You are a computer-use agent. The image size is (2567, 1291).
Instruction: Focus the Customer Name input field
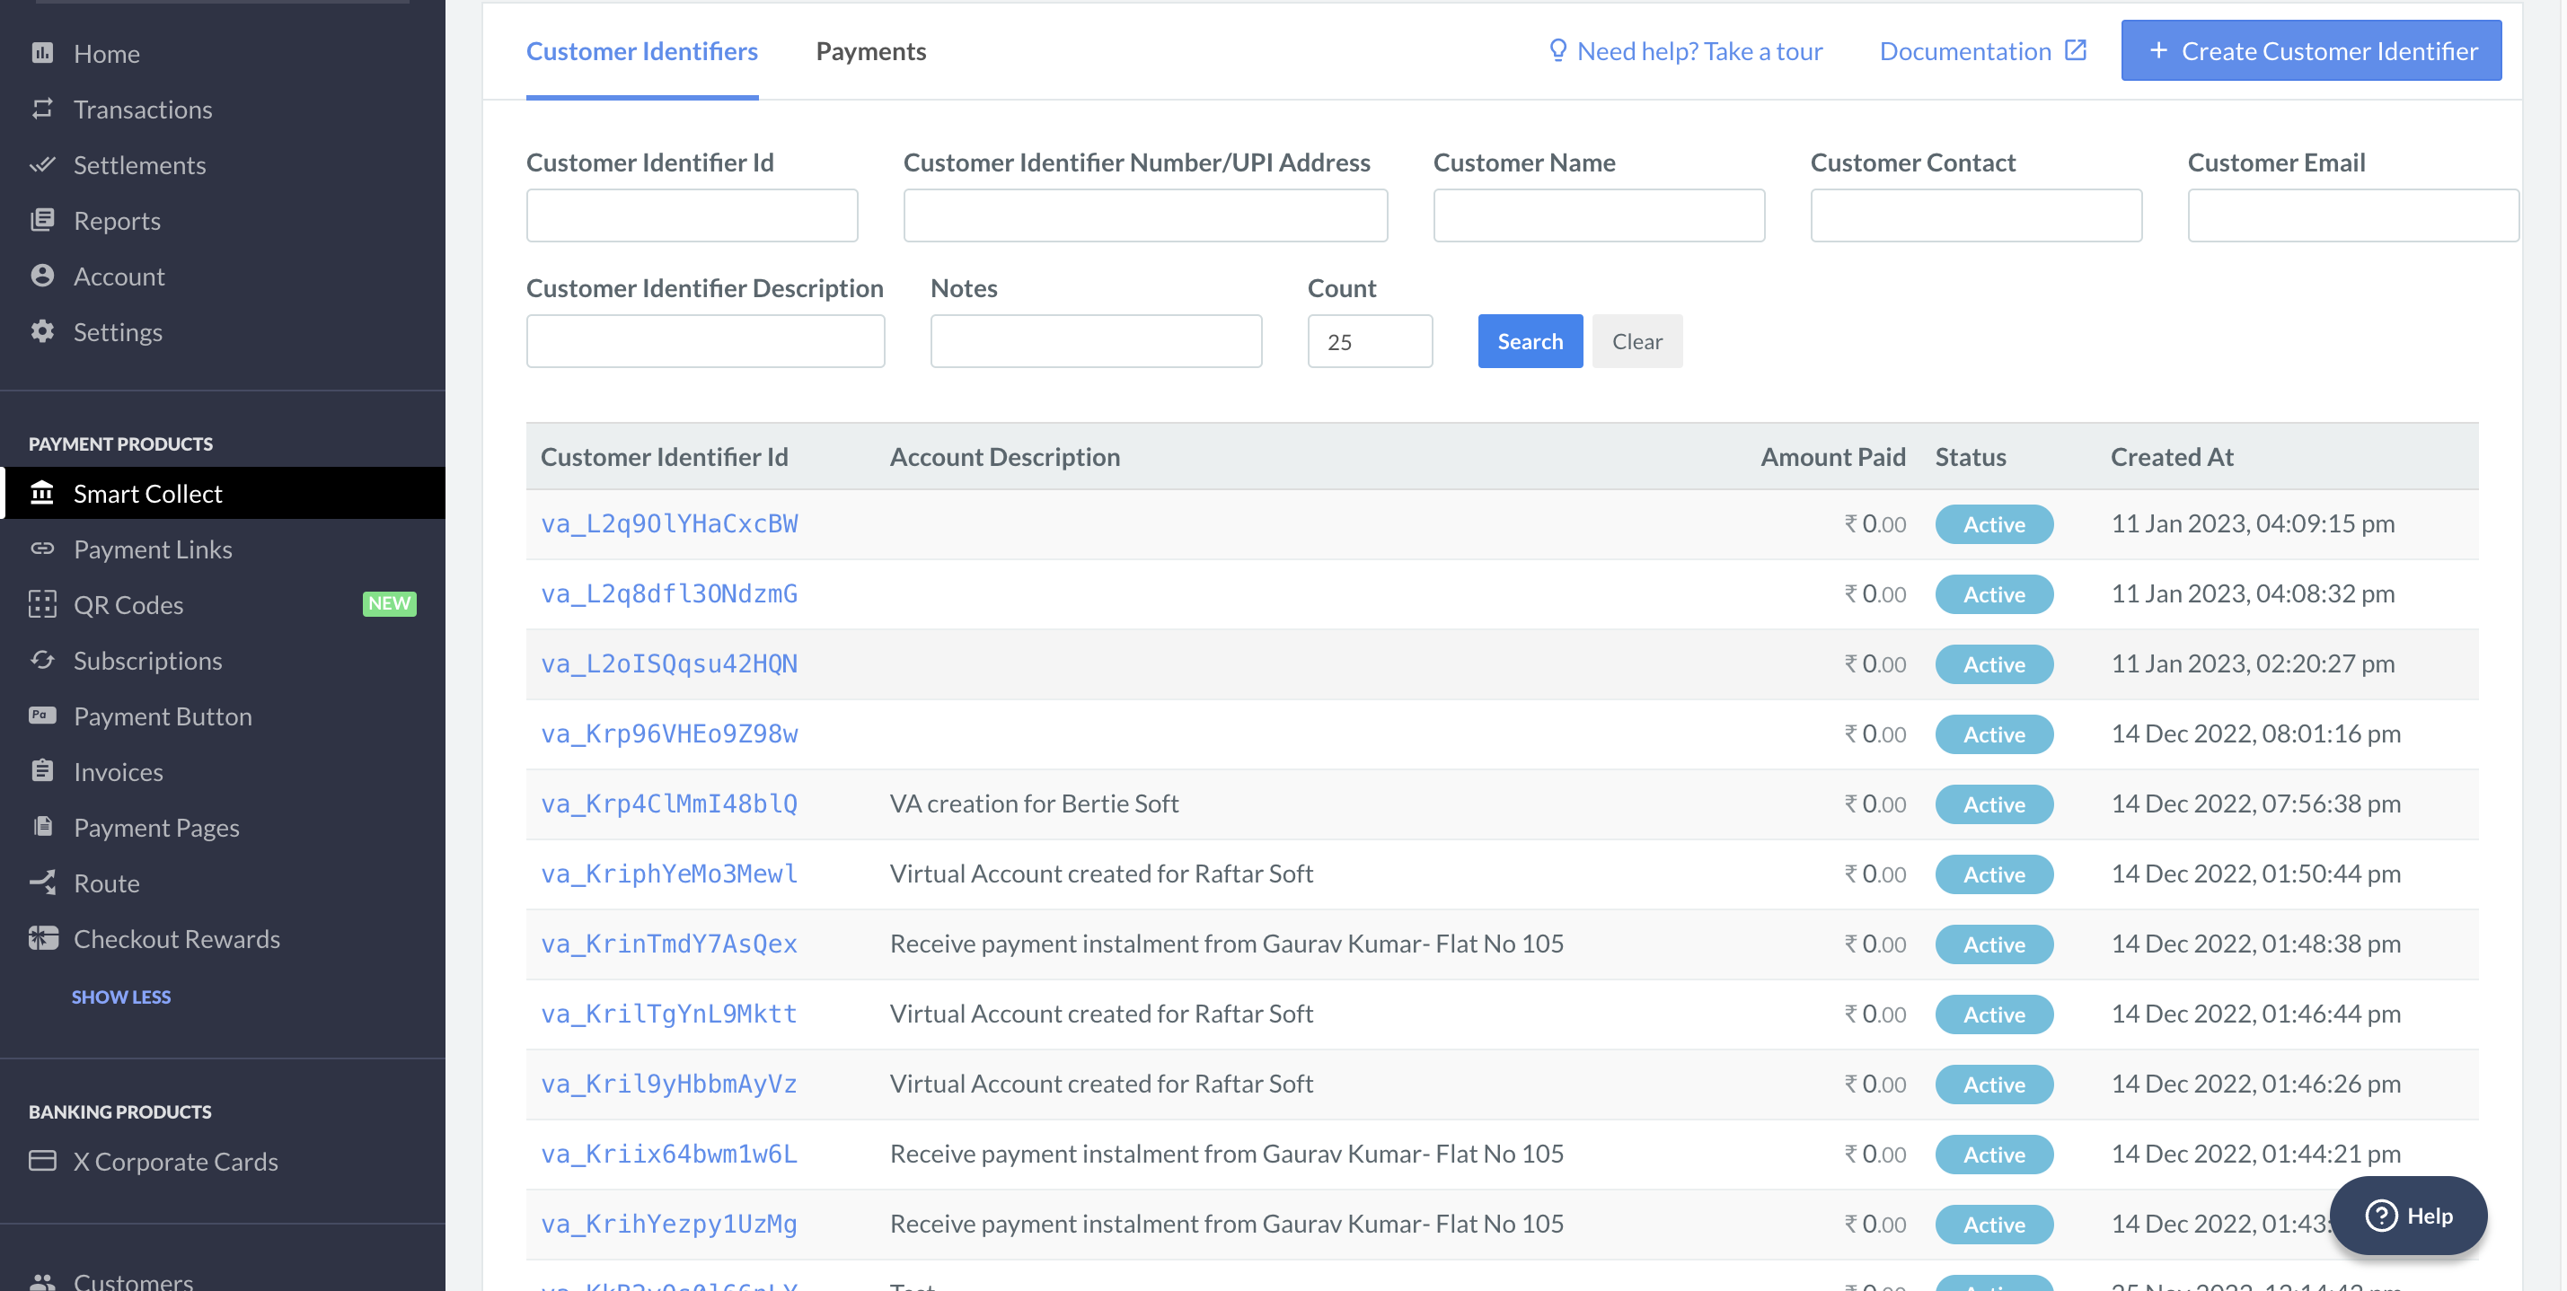tap(1599, 215)
